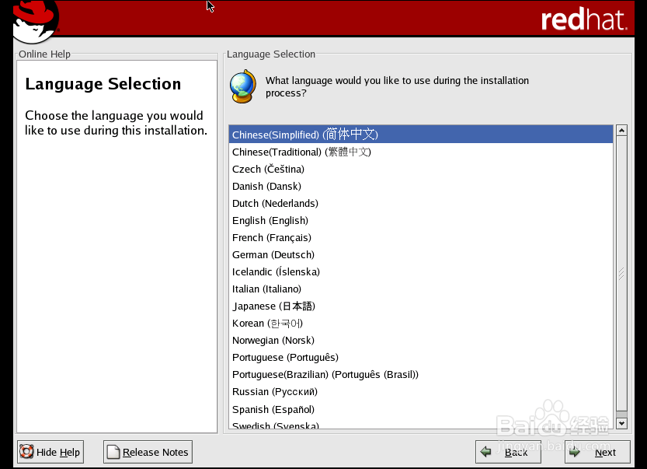Proceed with the Next button
The height and width of the screenshot is (469, 647).
(x=597, y=452)
